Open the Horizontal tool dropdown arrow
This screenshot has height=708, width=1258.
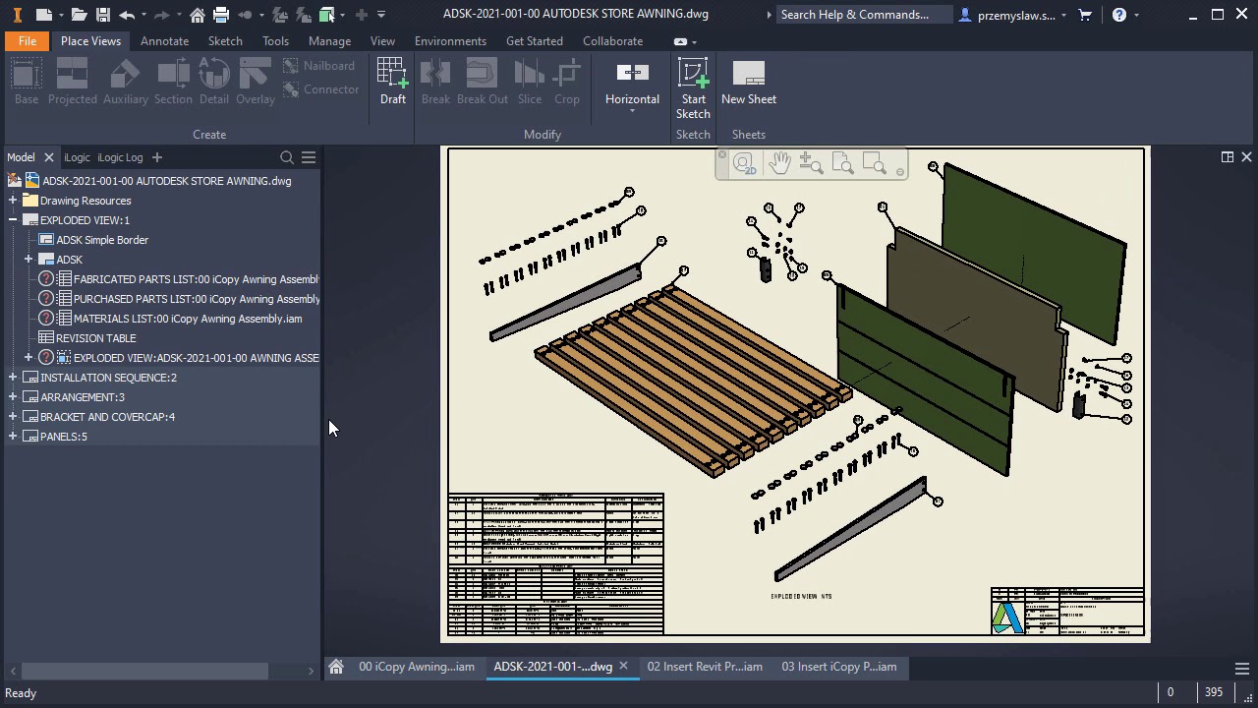pos(632,111)
